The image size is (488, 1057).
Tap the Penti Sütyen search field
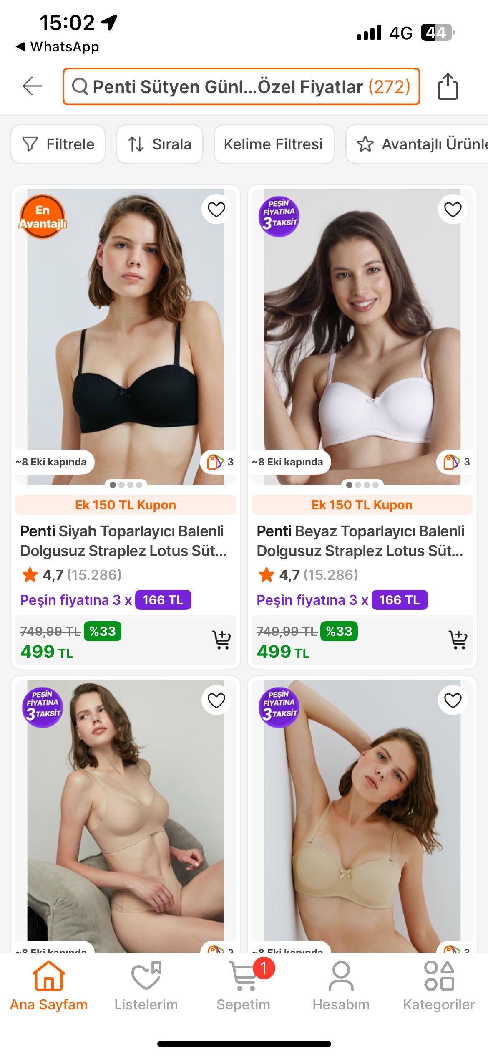coord(241,86)
